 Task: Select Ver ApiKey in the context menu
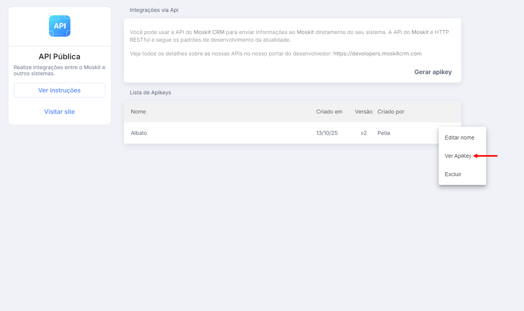[458, 156]
